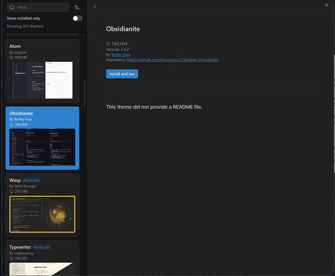Click Install and use button

(122, 74)
